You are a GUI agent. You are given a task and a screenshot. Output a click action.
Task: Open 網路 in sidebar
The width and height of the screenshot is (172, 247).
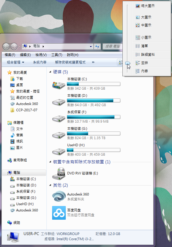(14, 223)
